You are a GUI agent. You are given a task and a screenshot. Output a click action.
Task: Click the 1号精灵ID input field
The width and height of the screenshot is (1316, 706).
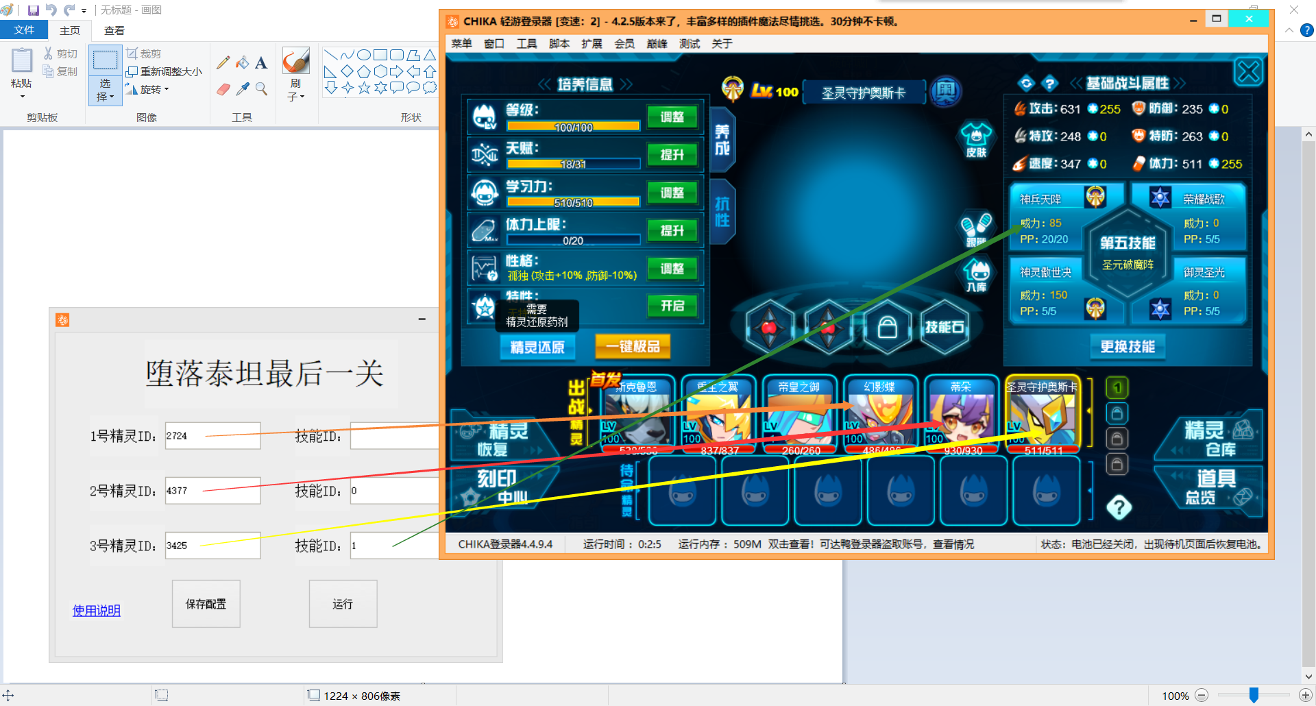(212, 436)
